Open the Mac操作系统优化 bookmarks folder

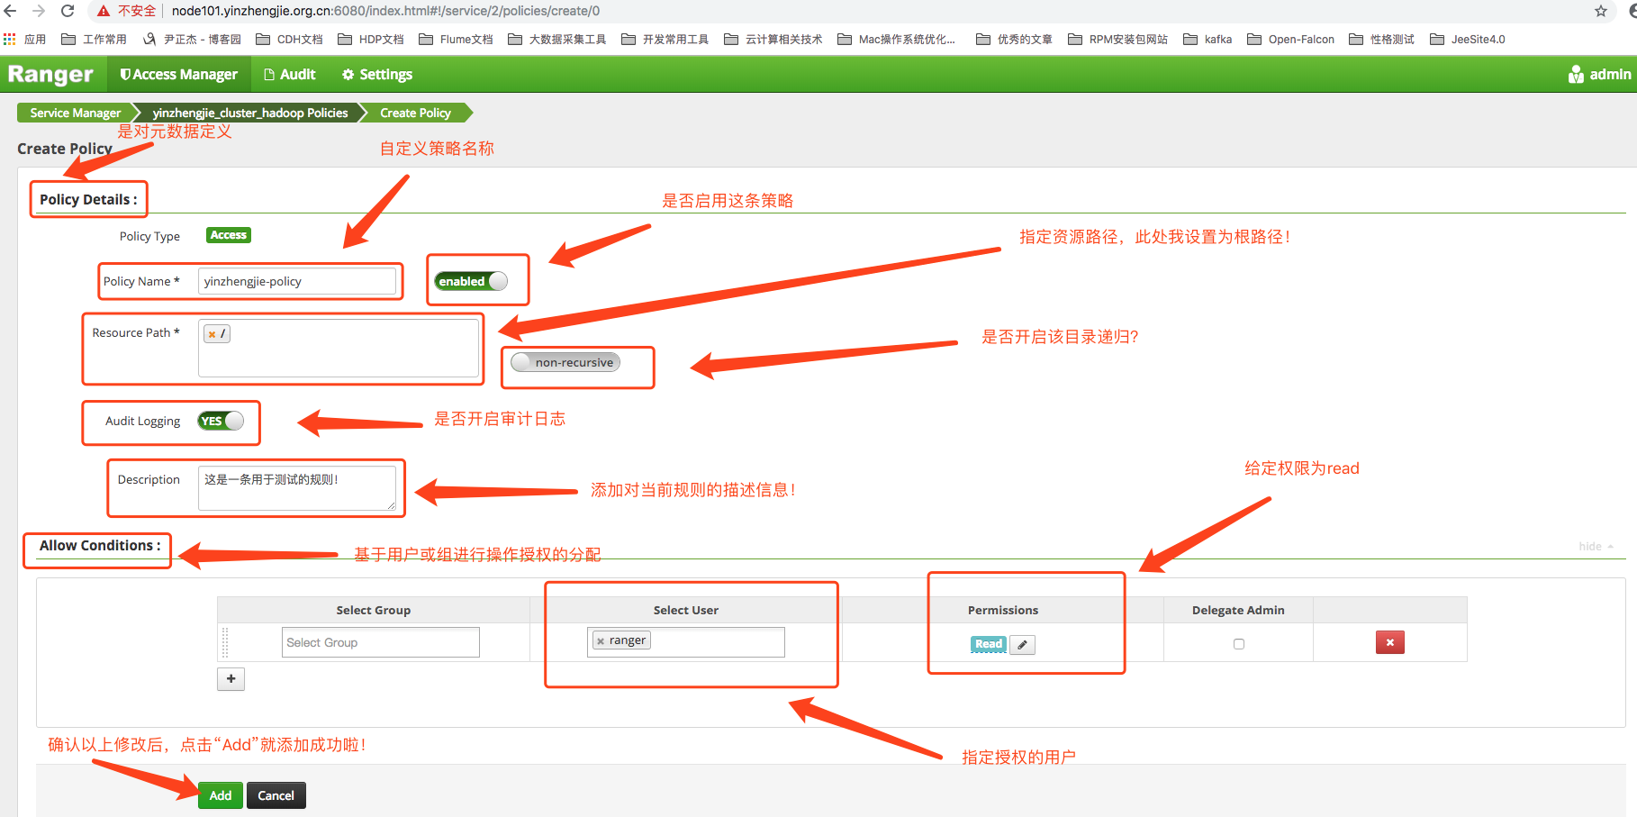click(x=897, y=40)
